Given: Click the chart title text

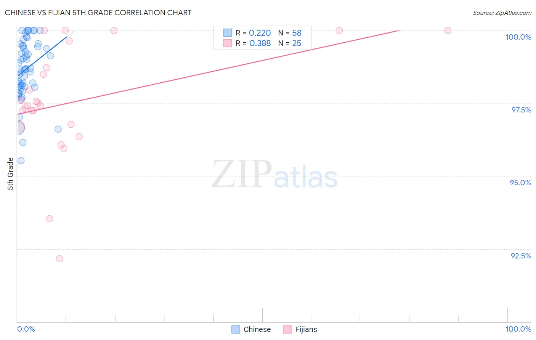Looking at the screenshot, I should coord(98,13).
